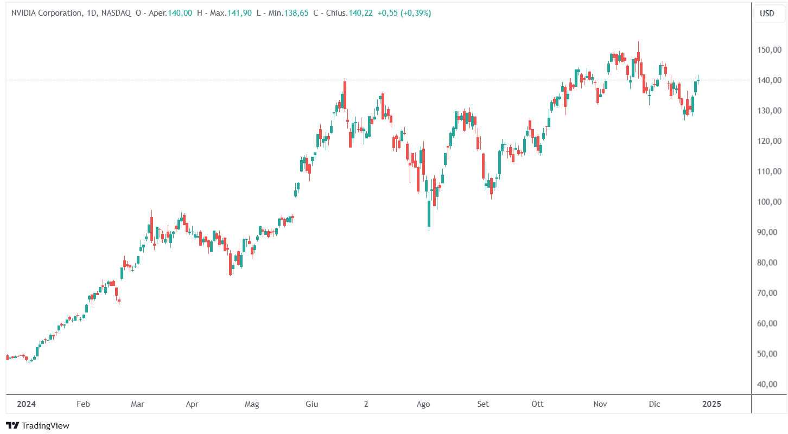Click the 40,00 label on the price axis
Screen dimensions: 788x434
click(770, 384)
